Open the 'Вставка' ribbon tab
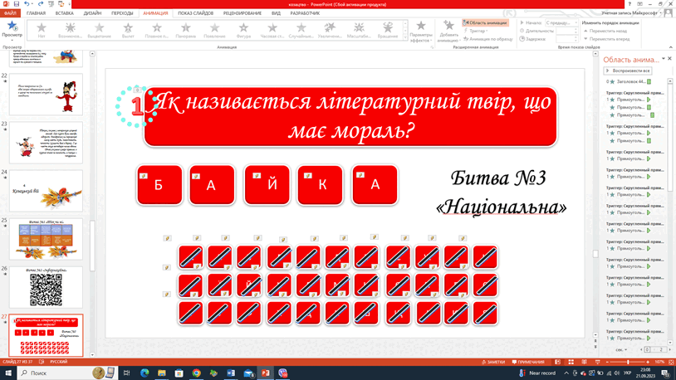Image resolution: width=676 pixels, height=380 pixels. [64, 13]
